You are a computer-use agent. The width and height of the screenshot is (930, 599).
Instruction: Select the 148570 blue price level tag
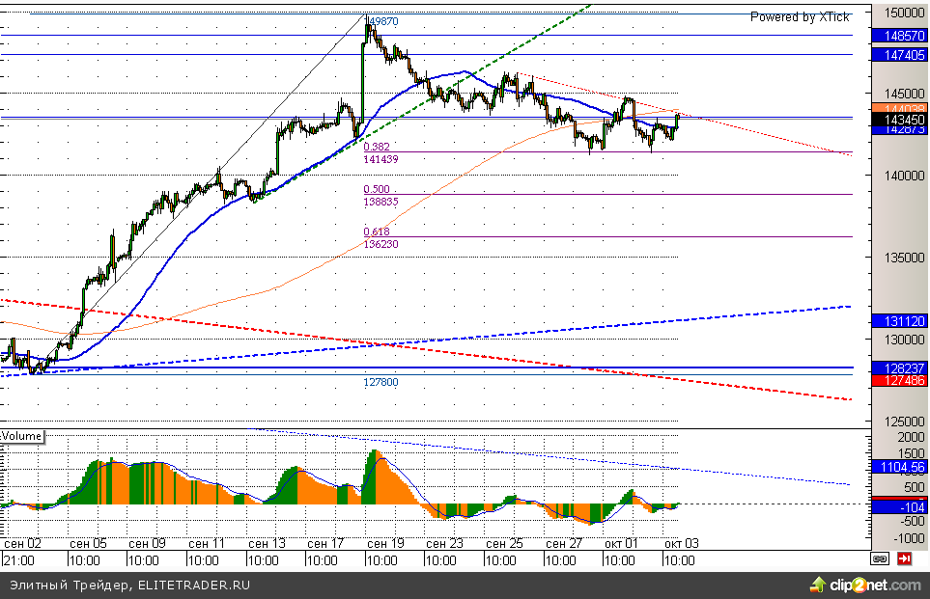pyautogui.click(x=899, y=35)
